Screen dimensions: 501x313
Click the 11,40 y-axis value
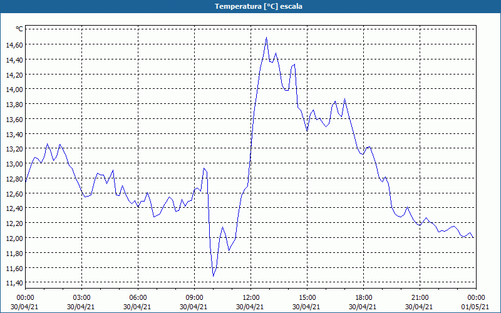coord(14,283)
